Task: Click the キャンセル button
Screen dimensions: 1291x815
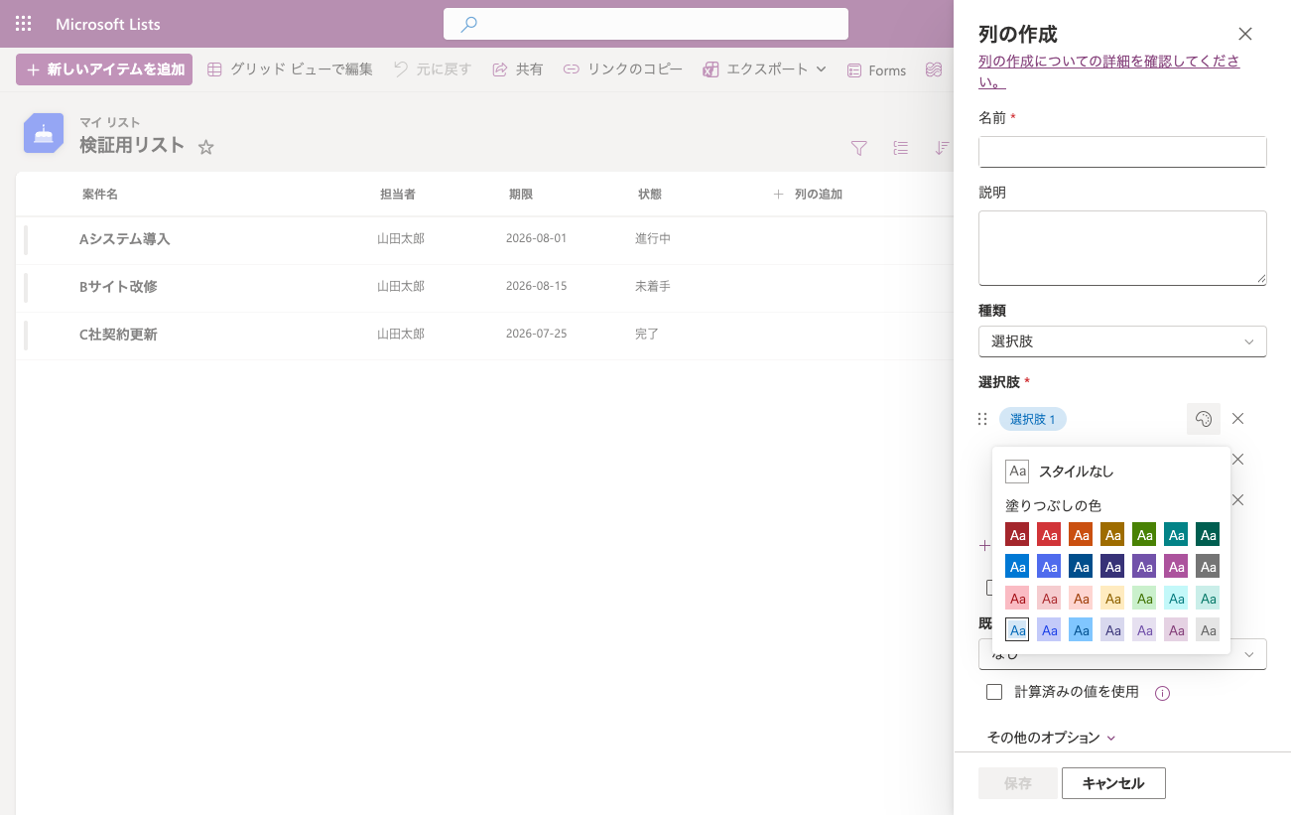Action: click(x=1113, y=783)
